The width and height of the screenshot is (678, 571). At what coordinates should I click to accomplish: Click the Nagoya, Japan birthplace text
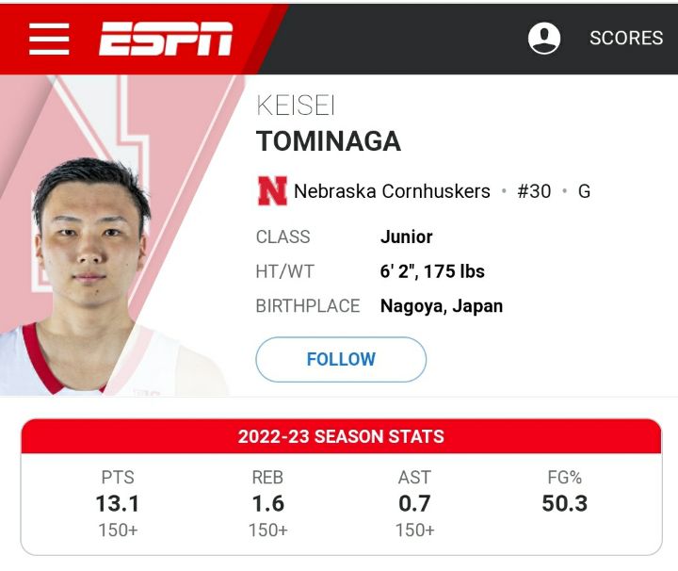click(442, 306)
